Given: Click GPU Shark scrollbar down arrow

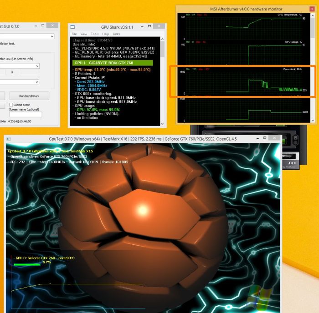Looking at the screenshot, I should [162, 123].
